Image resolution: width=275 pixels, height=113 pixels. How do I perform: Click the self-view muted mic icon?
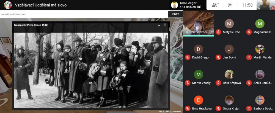273,8
